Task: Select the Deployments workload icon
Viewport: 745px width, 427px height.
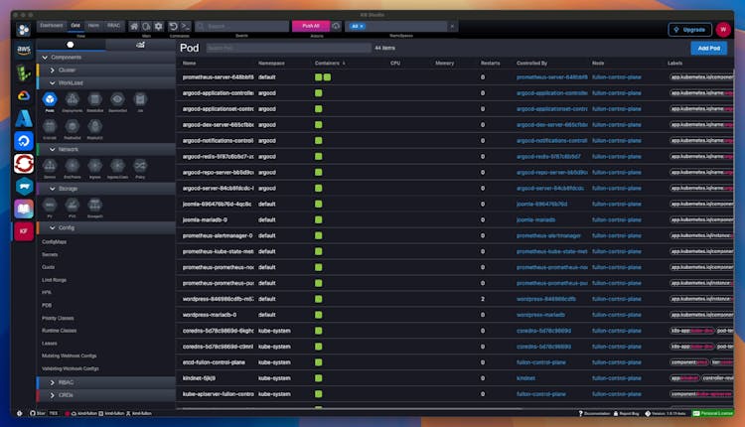Action: click(x=73, y=101)
